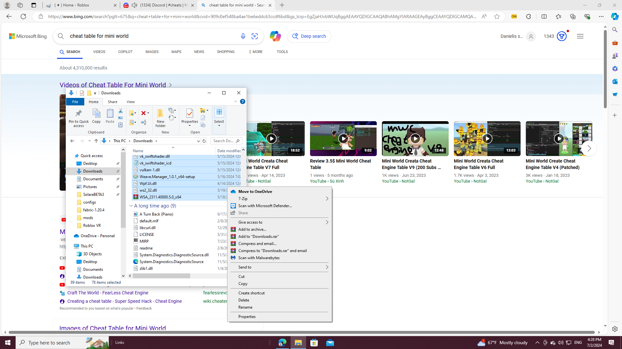Switch to the View ribbon tab
The height and width of the screenshot is (349, 622).
[131, 102]
